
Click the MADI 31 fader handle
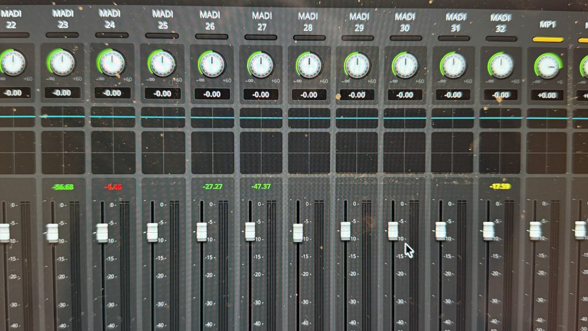[x=440, y=231]
